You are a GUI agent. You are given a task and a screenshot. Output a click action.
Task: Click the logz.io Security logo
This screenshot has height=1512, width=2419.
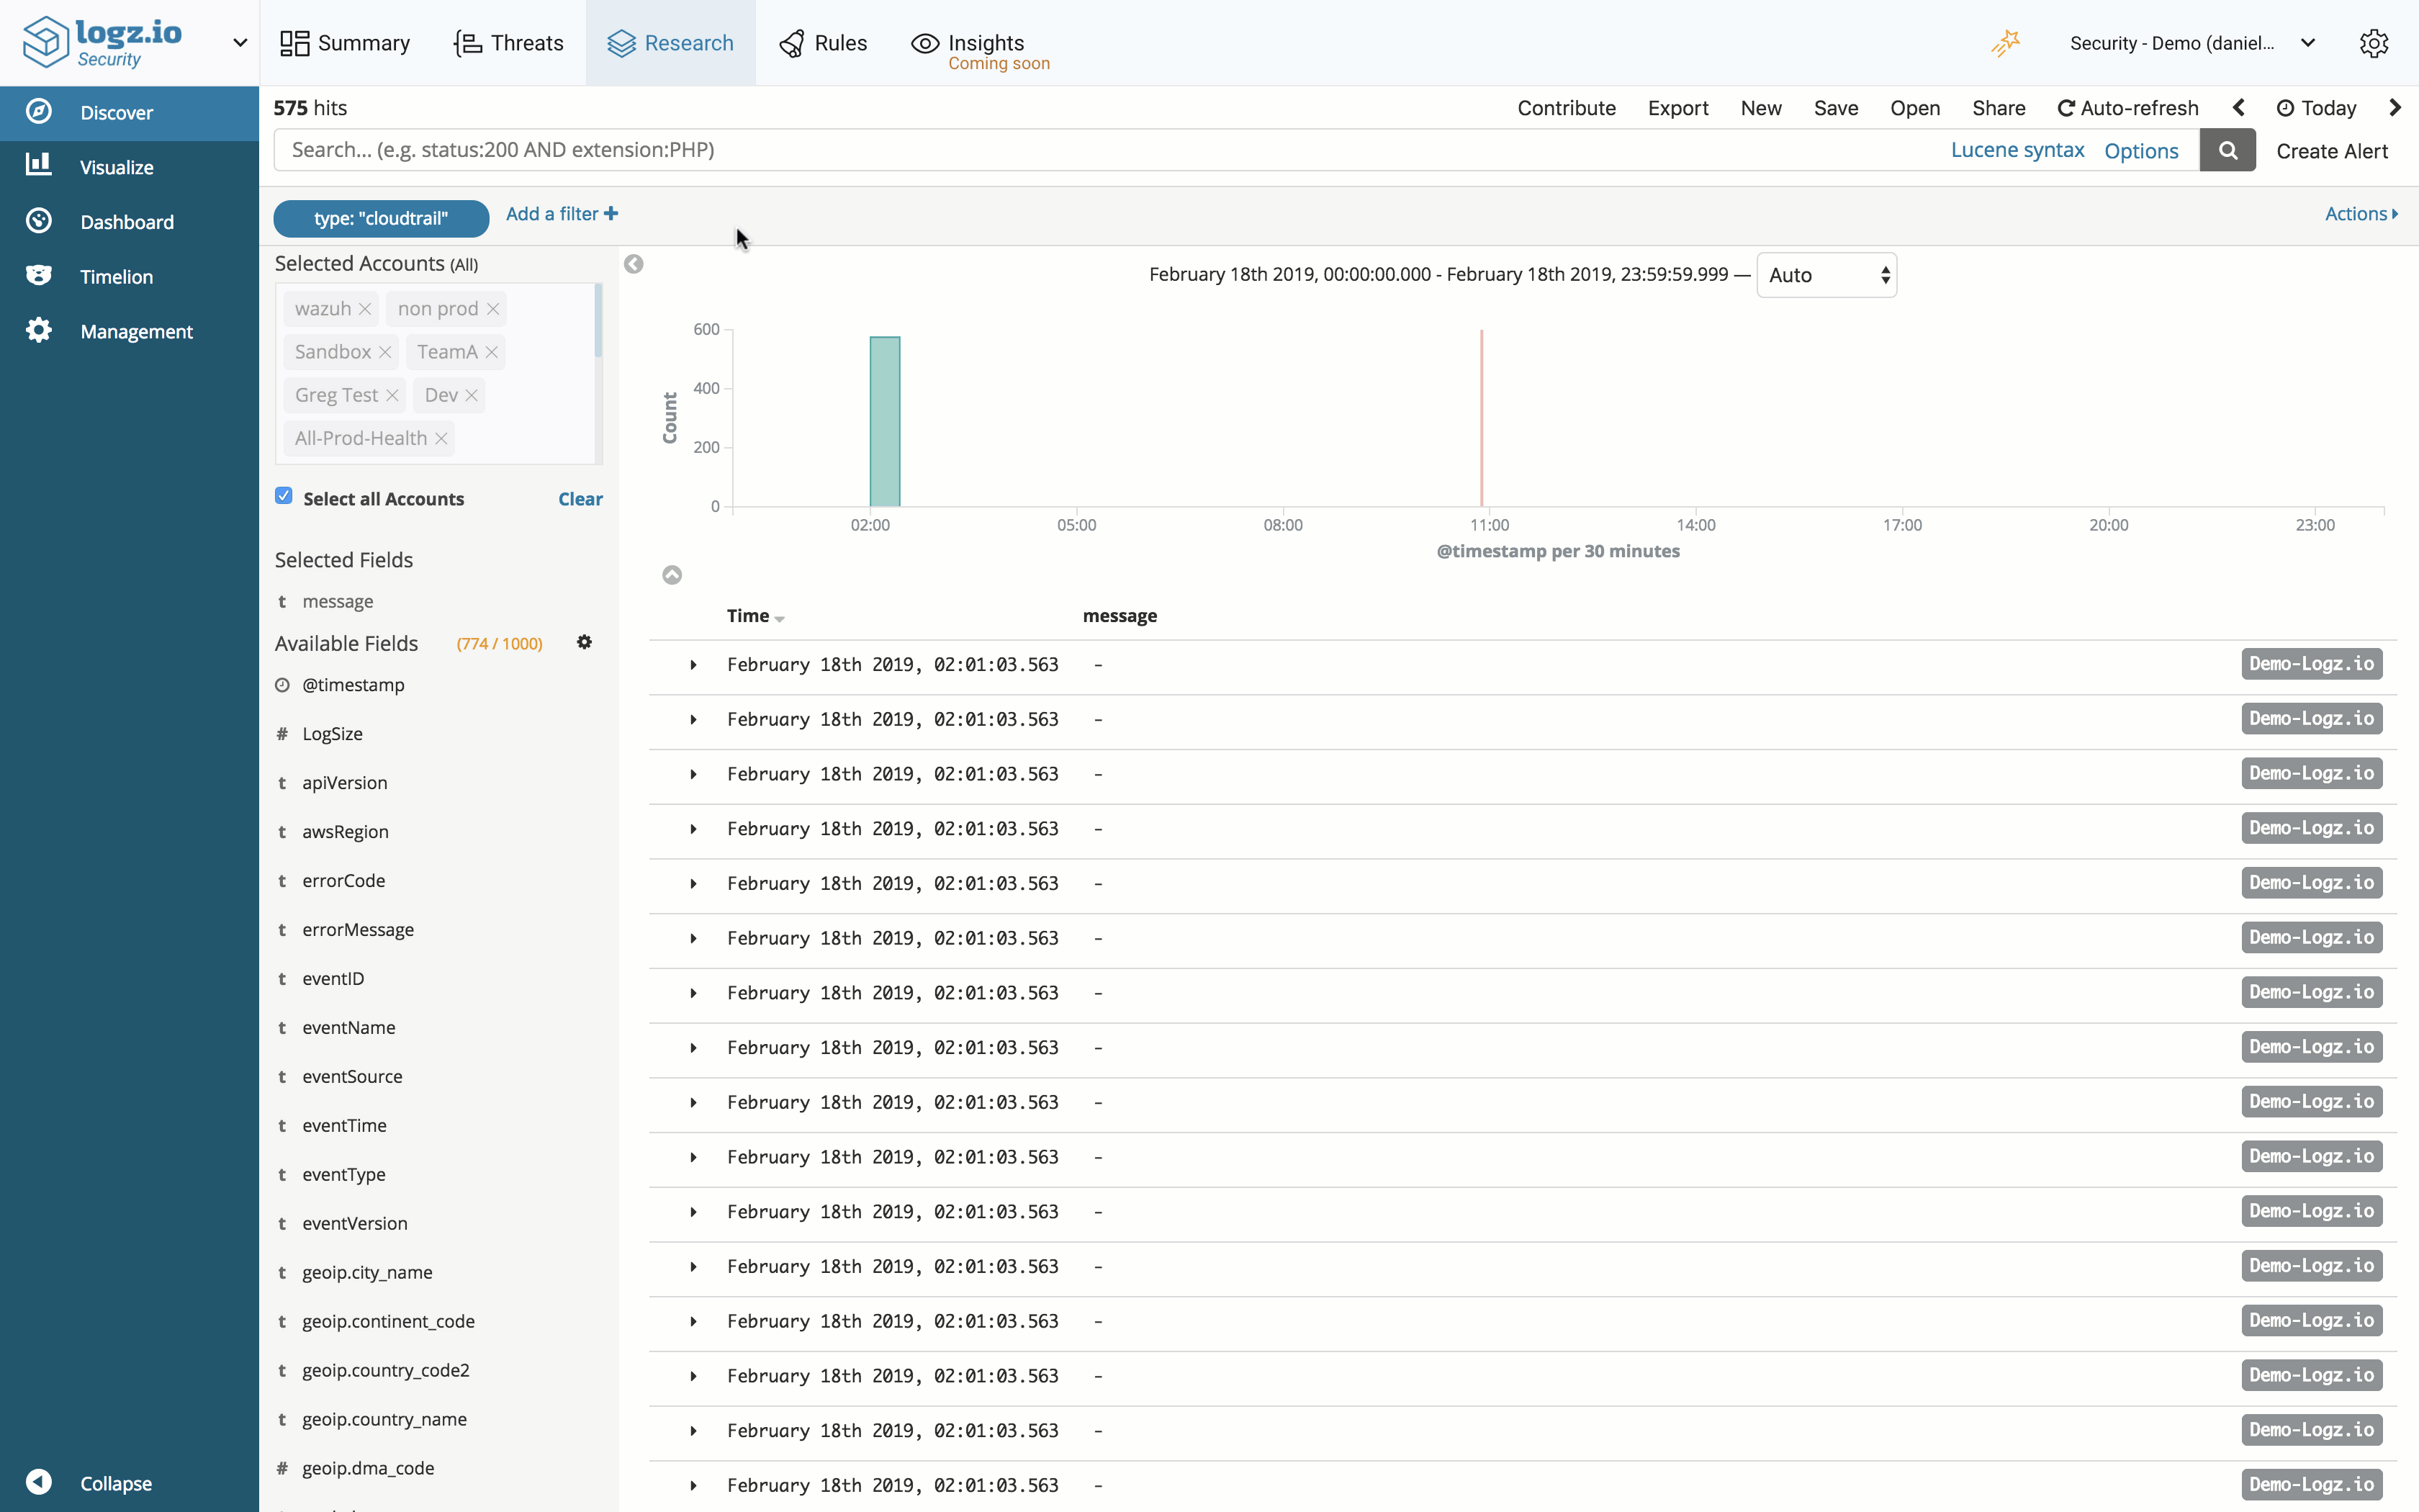pos(102,43)
